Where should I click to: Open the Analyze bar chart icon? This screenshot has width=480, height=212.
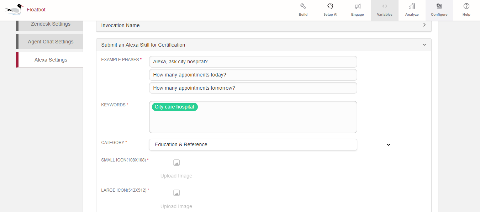pyautogui.click(x=412, y=6)
